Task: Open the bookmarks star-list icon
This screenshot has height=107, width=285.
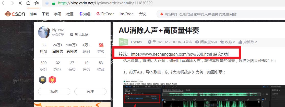Action: [x=37, y=3]
